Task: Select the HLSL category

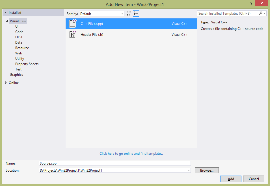Action: 19,37
